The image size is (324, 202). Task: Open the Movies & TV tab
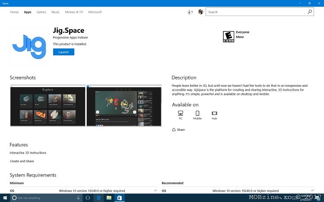coord(74,12)
